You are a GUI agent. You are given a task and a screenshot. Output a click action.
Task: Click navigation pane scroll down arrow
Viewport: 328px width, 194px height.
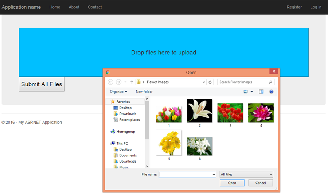coord(147,166)
